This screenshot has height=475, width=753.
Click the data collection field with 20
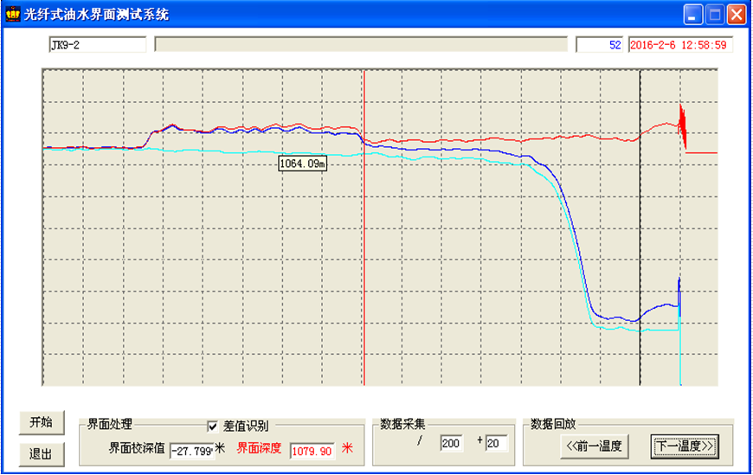pyautogui.click(x=497, y=444)
